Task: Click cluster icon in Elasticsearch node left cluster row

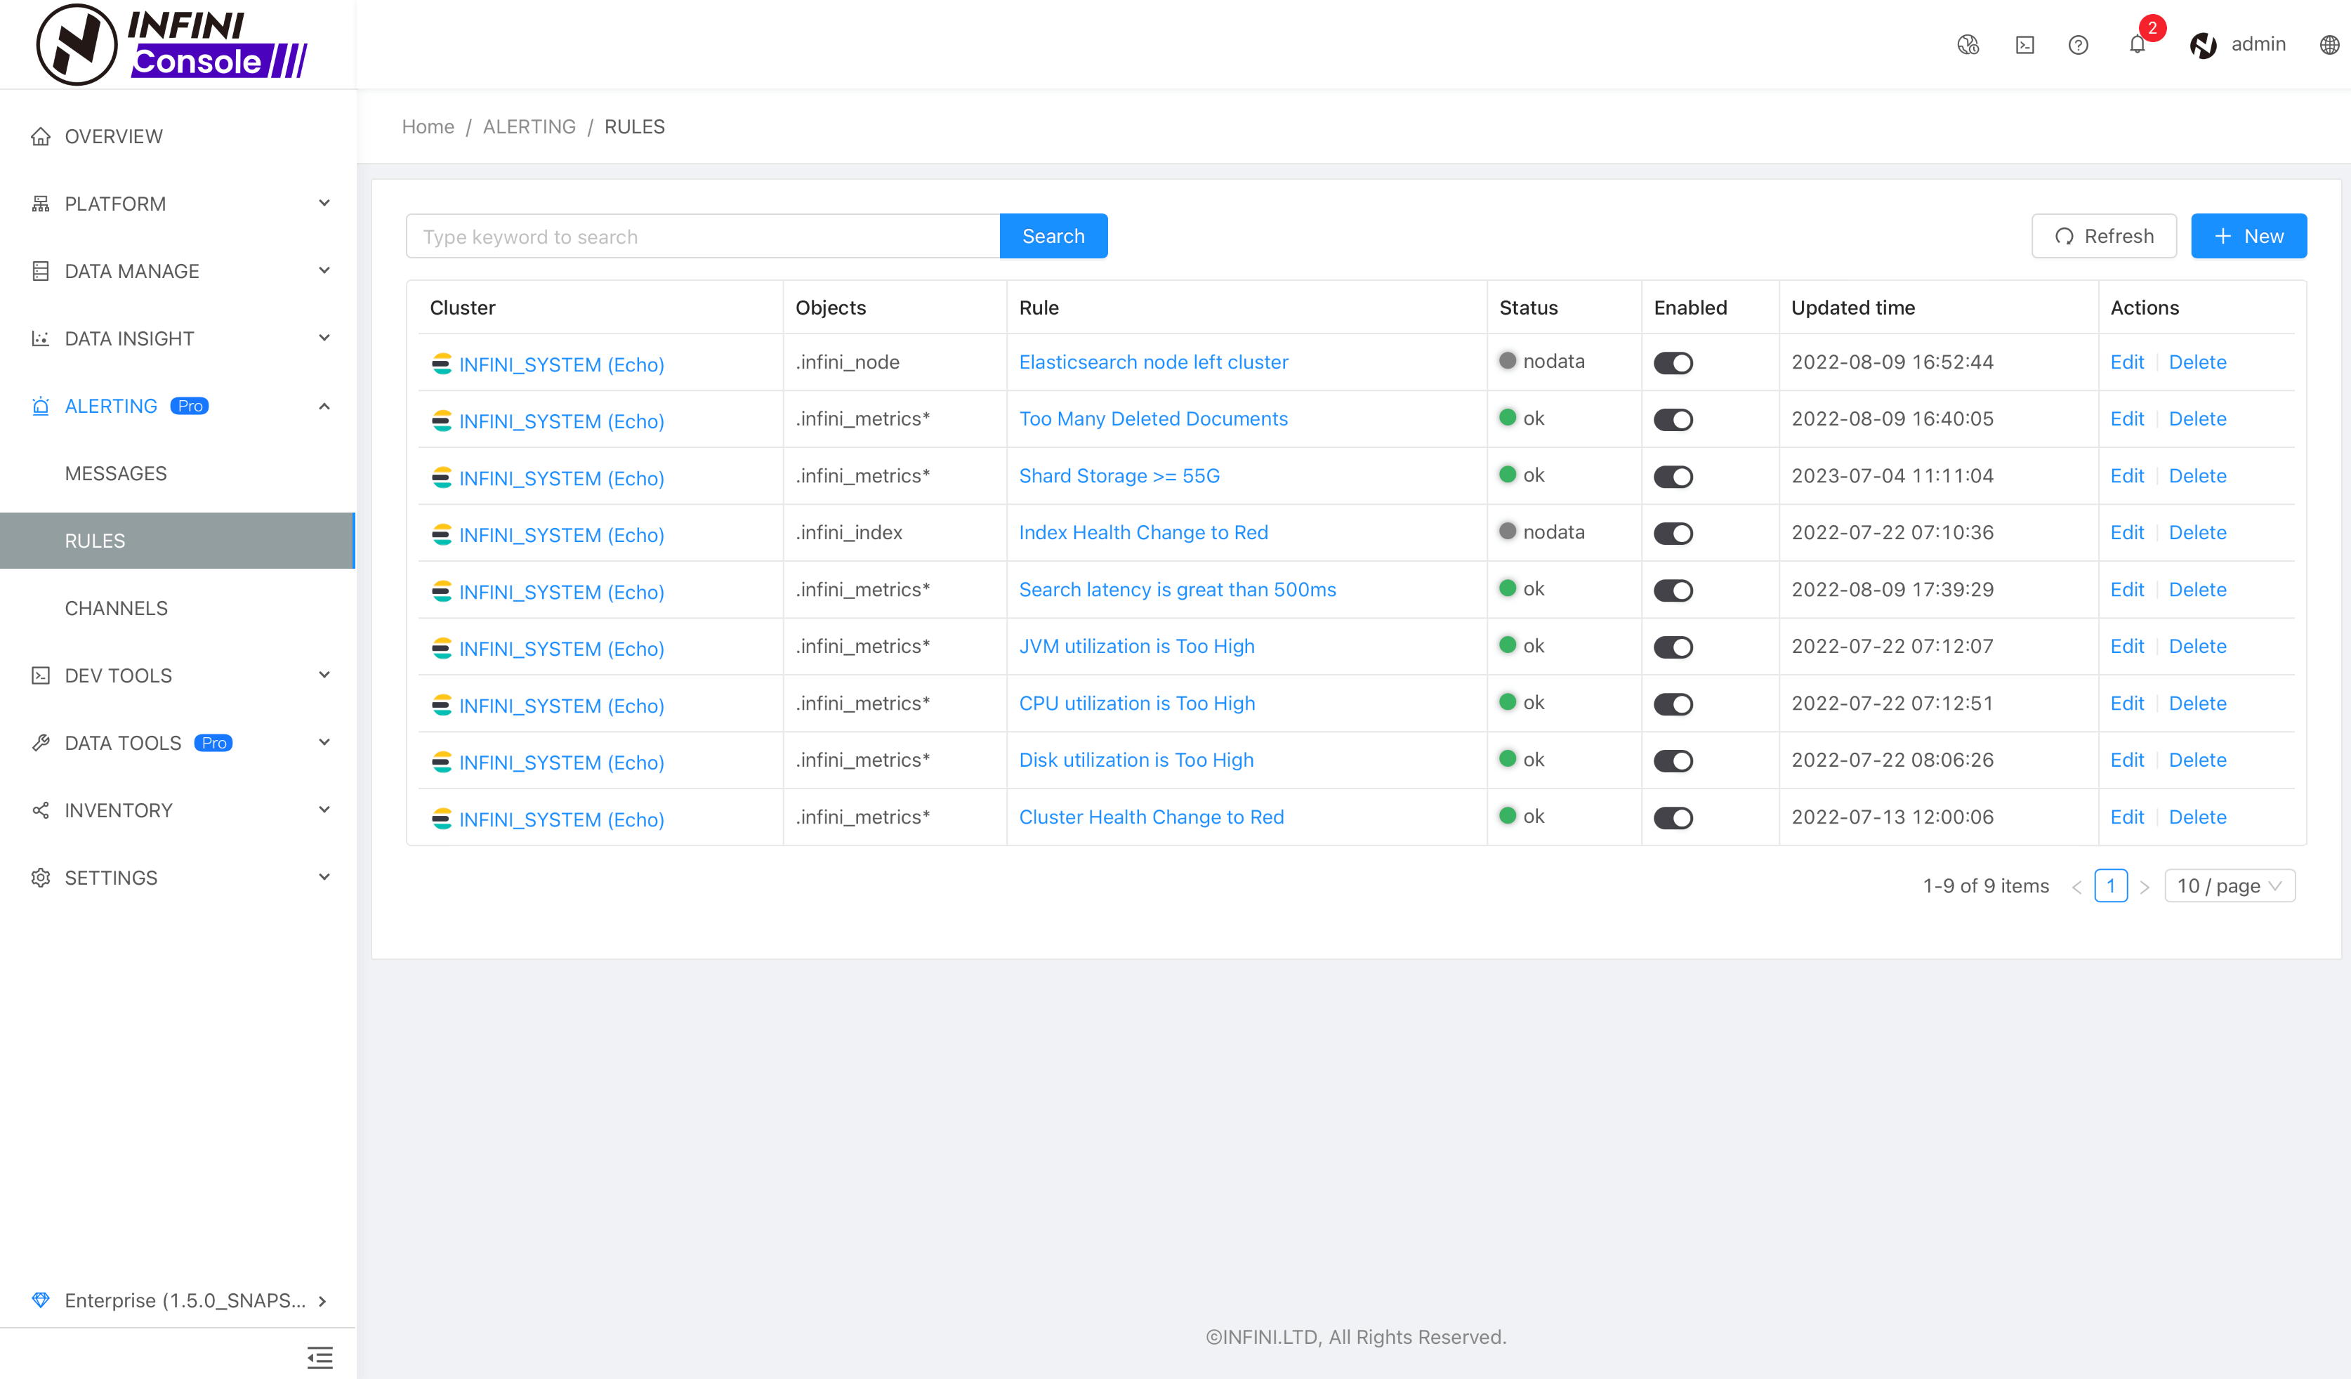Action: (441, 363)
